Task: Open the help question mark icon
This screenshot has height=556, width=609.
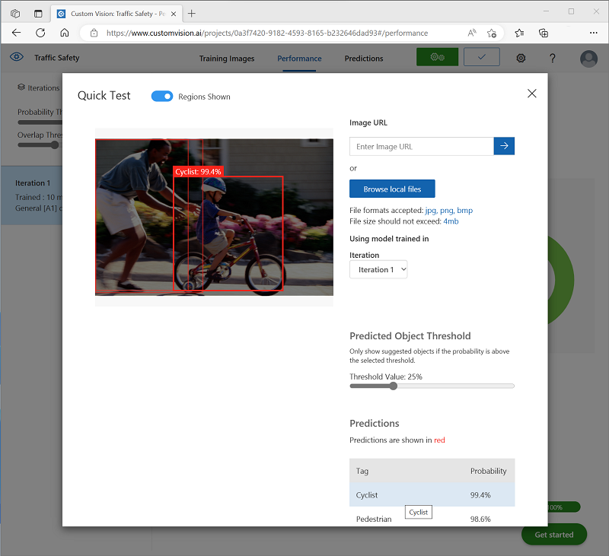Action: 553,59
